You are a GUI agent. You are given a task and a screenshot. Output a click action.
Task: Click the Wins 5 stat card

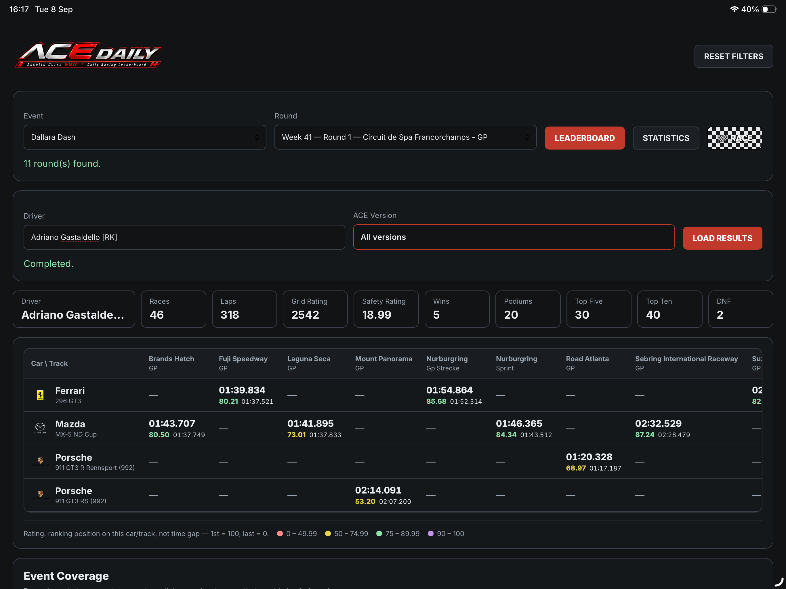pos(457,309)
